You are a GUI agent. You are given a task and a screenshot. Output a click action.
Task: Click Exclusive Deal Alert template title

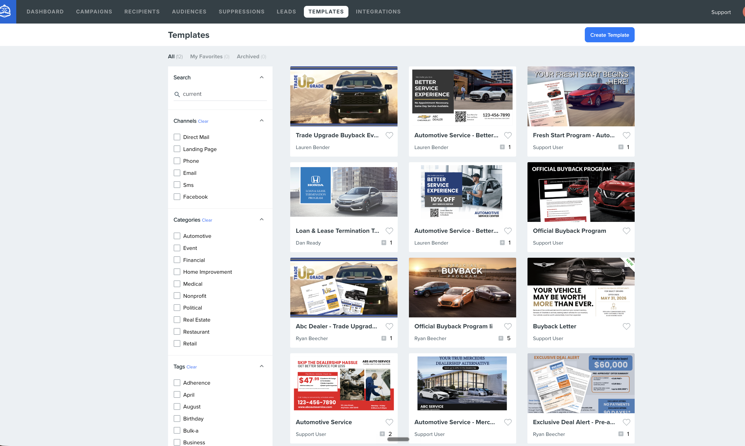574,422
